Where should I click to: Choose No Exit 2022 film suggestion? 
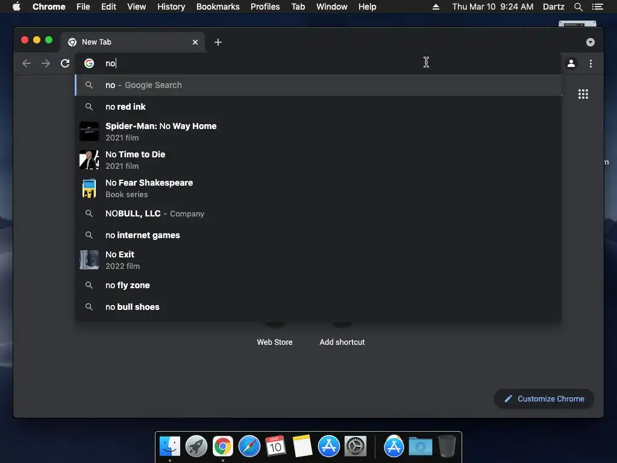(x=318, y=260)
